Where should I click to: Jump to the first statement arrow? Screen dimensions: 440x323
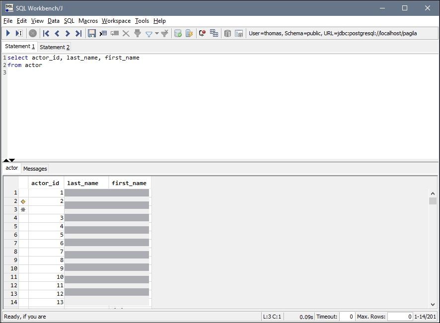tap(46, 33)
